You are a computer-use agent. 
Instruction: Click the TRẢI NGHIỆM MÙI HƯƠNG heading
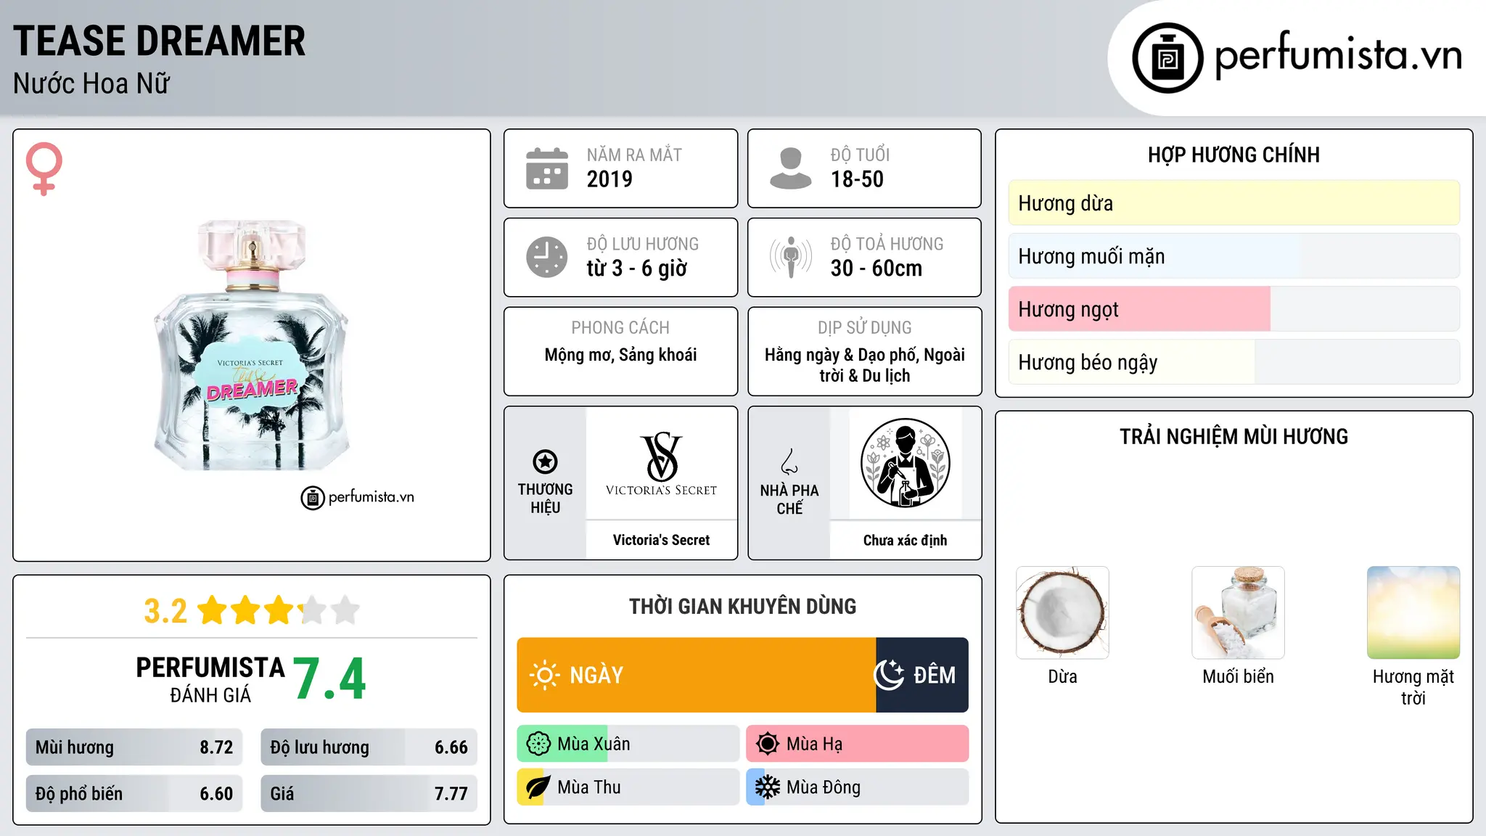(1233, 436)
